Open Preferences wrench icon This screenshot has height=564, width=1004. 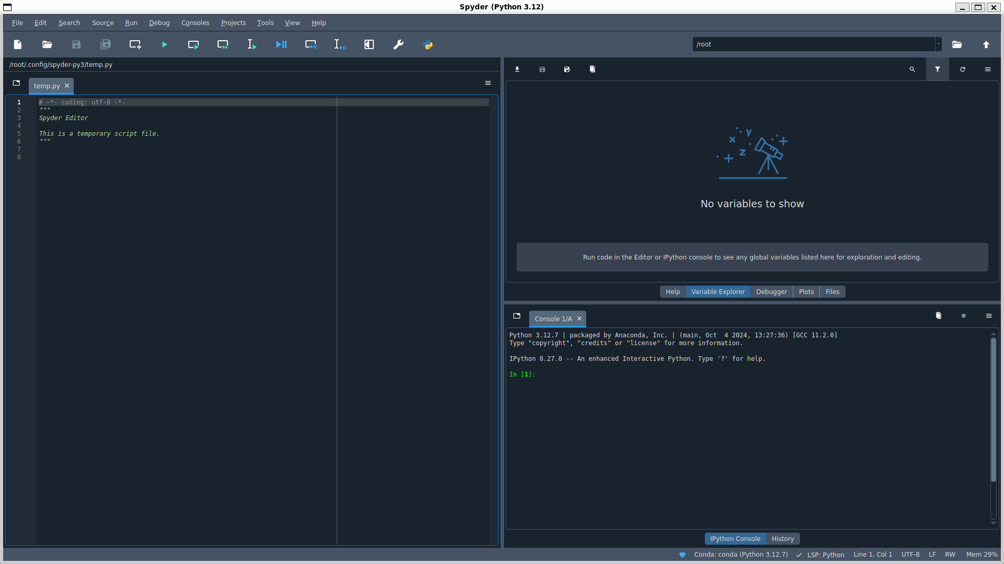click(398, 45)
